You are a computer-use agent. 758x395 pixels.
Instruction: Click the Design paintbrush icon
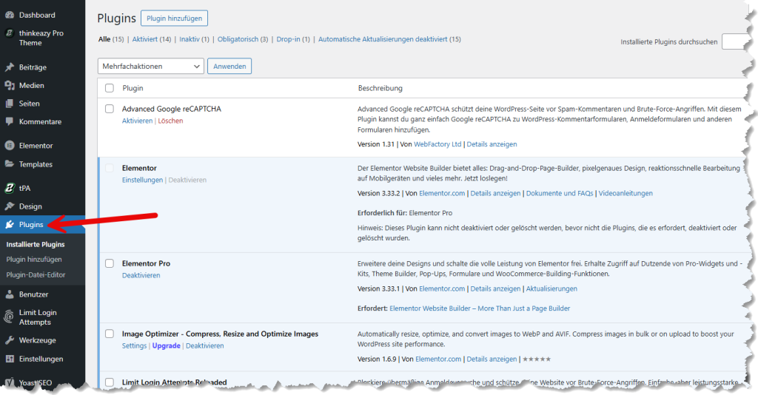(x=9, y=206)
